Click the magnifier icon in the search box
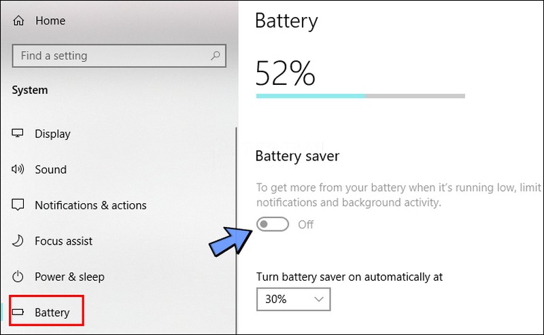Image resolution: width=544 pixels, height=335 pixels. [216, 56]
